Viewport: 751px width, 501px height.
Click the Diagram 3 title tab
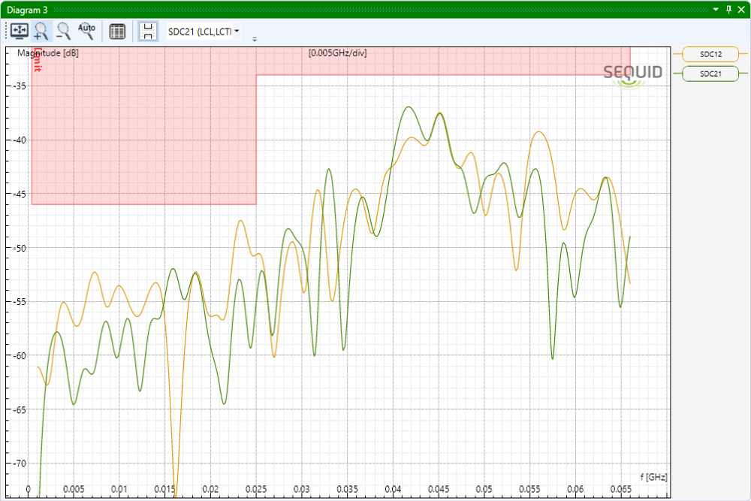point(28,10)
